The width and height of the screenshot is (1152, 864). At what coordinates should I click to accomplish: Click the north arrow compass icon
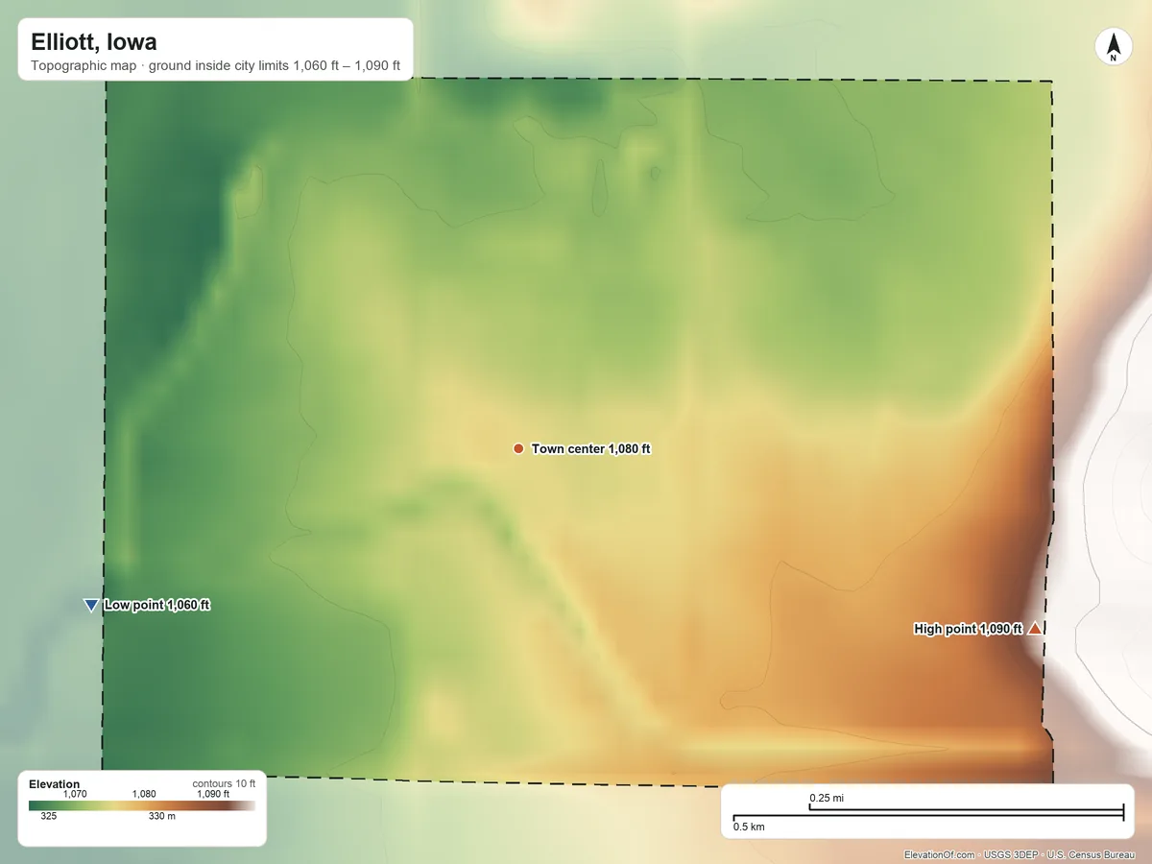(x=1114, y=47)
